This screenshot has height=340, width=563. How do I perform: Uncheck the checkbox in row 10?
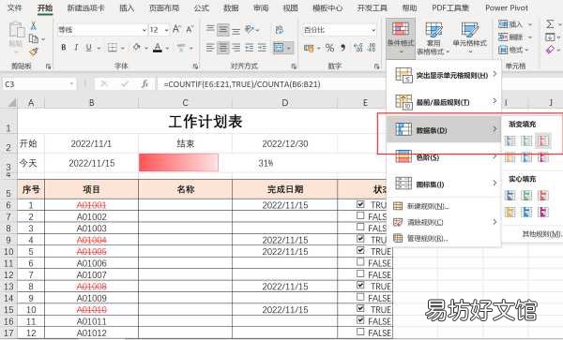point(360,250)
